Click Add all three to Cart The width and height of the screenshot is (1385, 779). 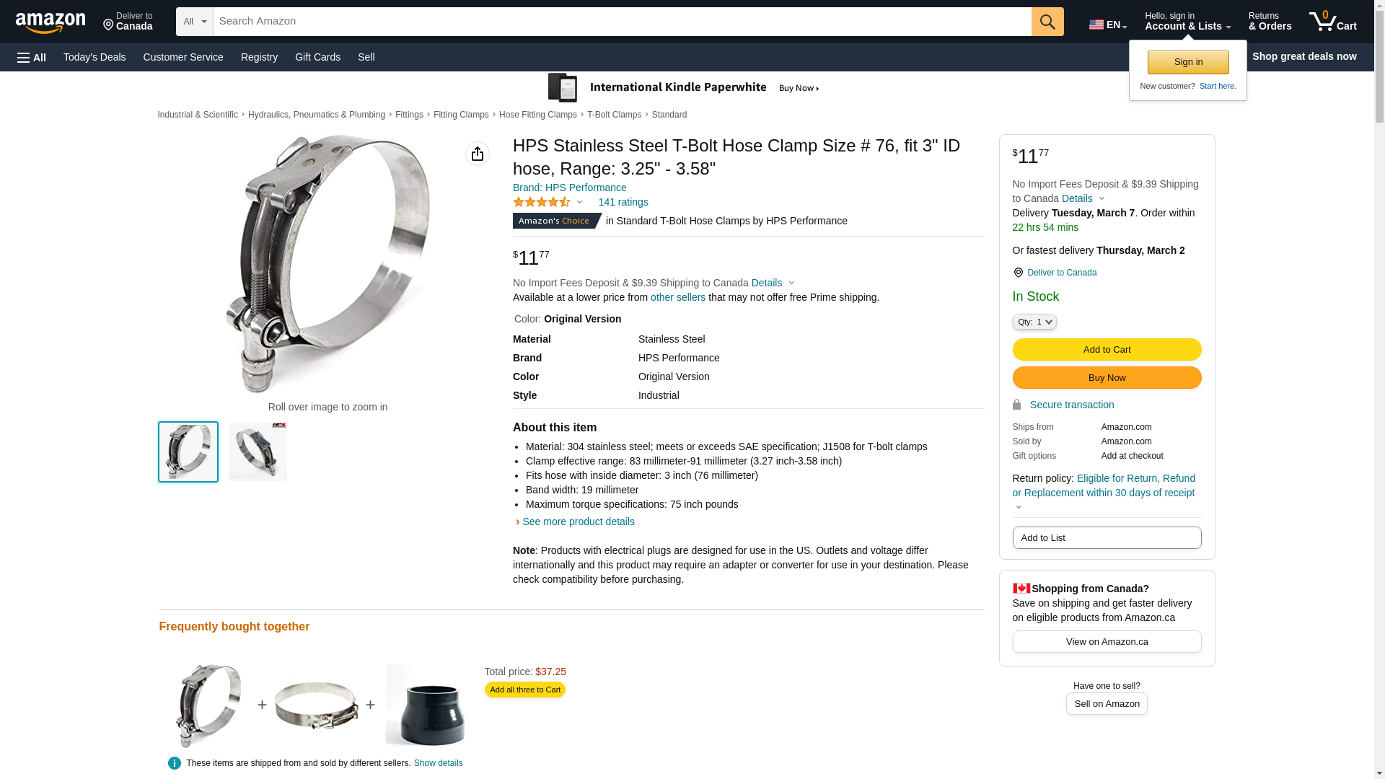524,690
